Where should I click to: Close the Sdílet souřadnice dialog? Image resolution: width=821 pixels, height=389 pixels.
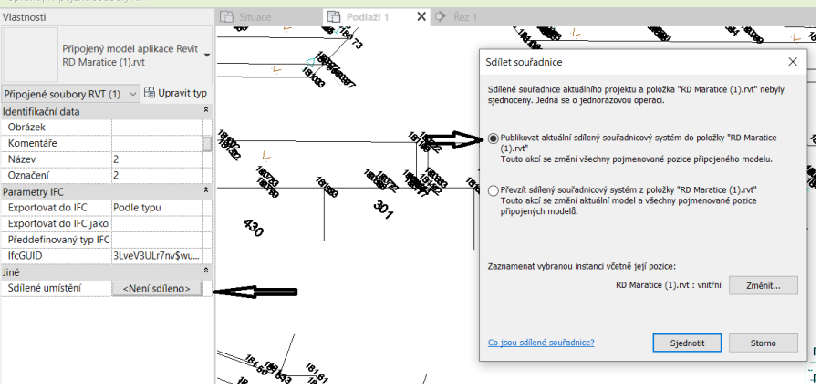pos(794,61)
